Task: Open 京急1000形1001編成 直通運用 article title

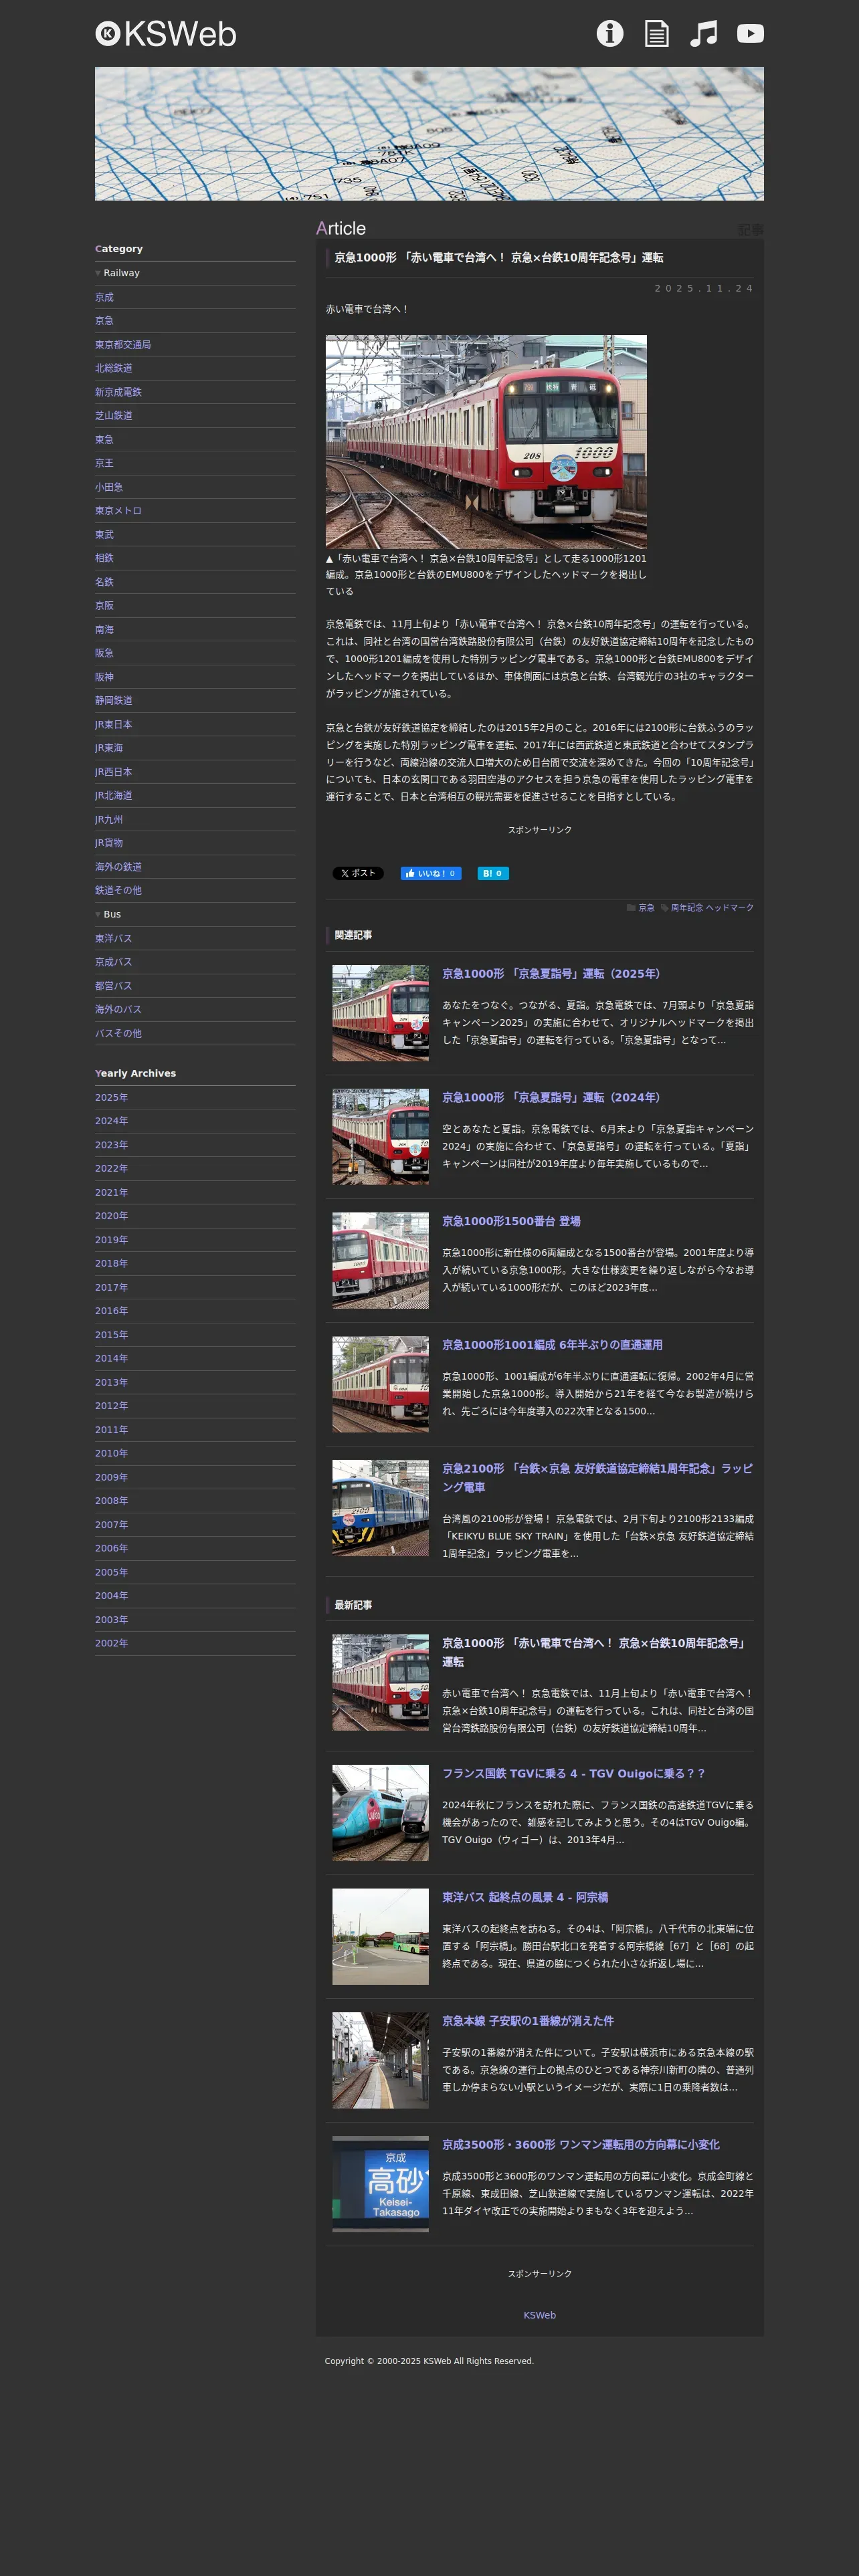Action: click(x=552, y=1345)
